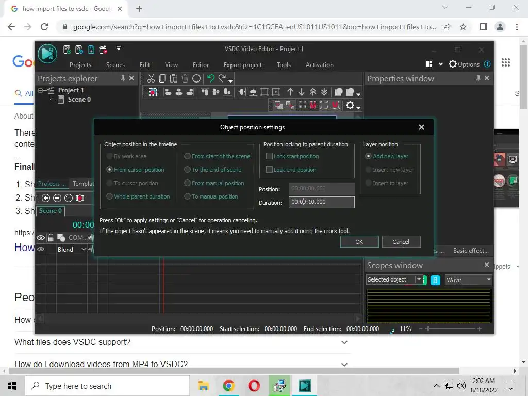Click the red export clapperboard quick-access icon
This screenshot has width=528, height=396.
tap(103, 50)
